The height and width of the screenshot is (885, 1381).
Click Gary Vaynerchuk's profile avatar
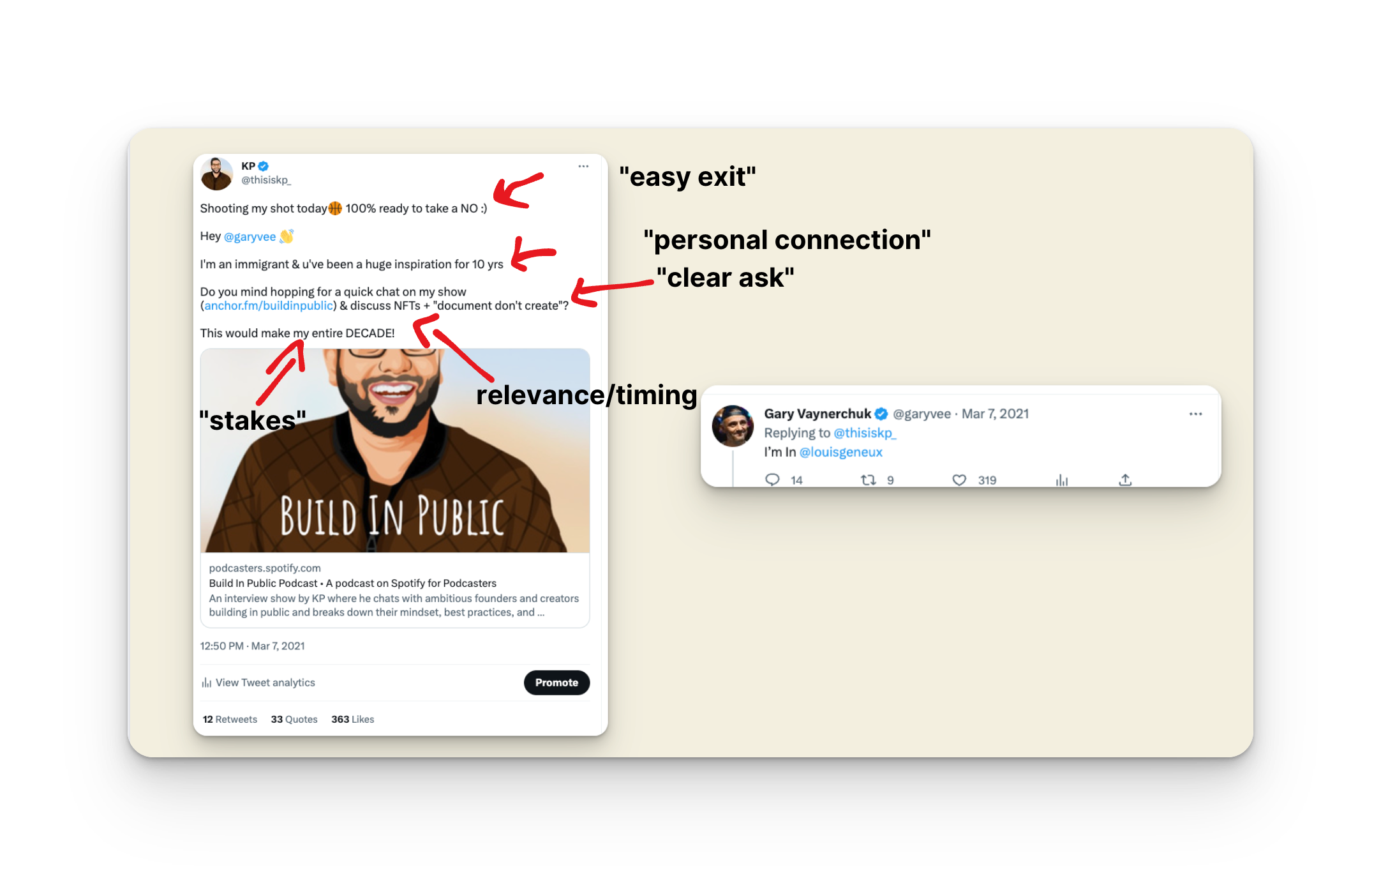point(733,425)
